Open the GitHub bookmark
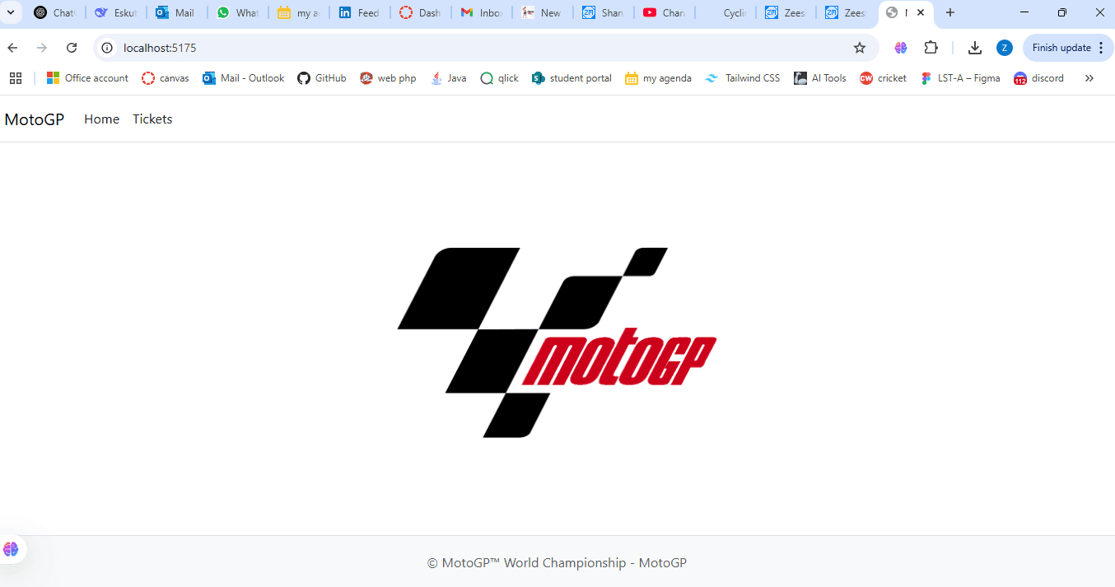Viewport: 1115px width, 587px height. pyautogui.click(x=322, y=78)
